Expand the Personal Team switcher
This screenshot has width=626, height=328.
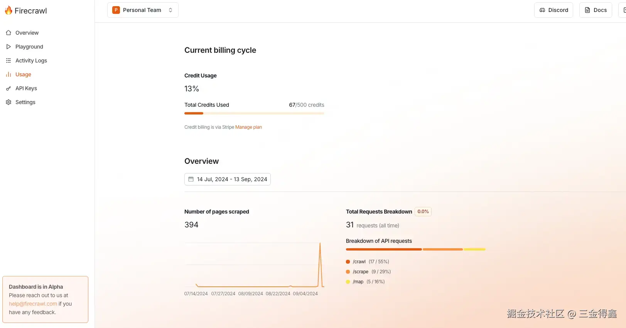tap(170, 10)
